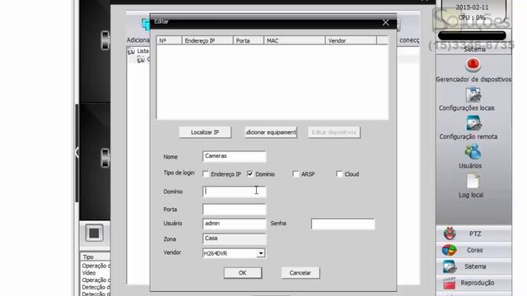Sort by the Vendor column header
Viewport: 527px width, 296px height.
coord(351,40)
